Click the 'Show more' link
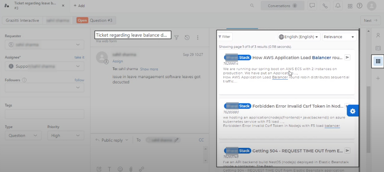Viewport: 384px width, 172px height. tap(149, 69)
